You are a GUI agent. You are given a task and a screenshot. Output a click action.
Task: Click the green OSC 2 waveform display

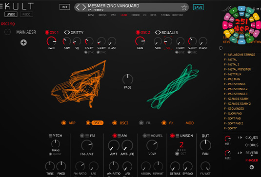pyautogui.click(x=173, y=87)
